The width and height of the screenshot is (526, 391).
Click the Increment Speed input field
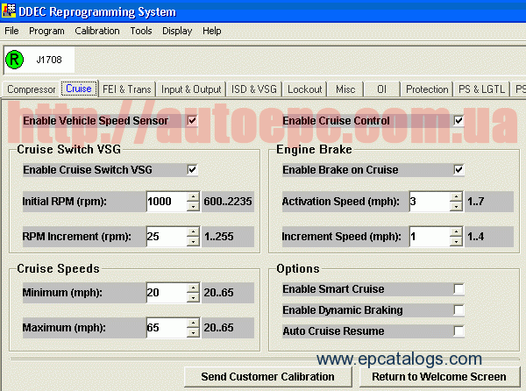[430, 237]
